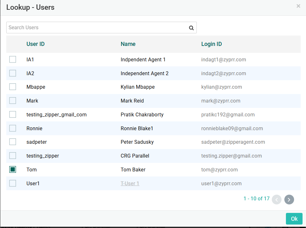306x228 pixels.
Task: Check the testing_zipper CRG Parallel checkbox
Action: [x=13, y=156]
